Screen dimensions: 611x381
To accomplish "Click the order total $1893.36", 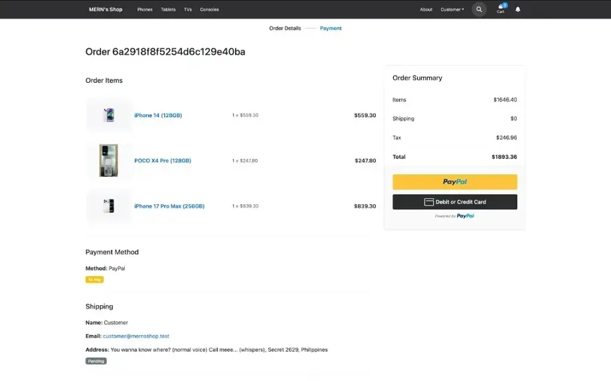I will point(504,156).
